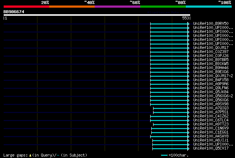
Task: Click the Large gaps legend text
Action: 15,155
